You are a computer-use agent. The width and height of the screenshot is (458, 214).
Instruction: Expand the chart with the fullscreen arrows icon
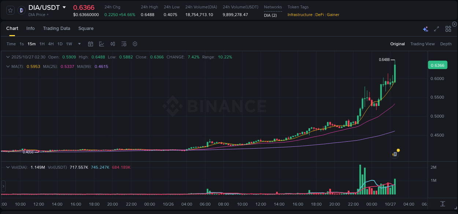[436, 28]
